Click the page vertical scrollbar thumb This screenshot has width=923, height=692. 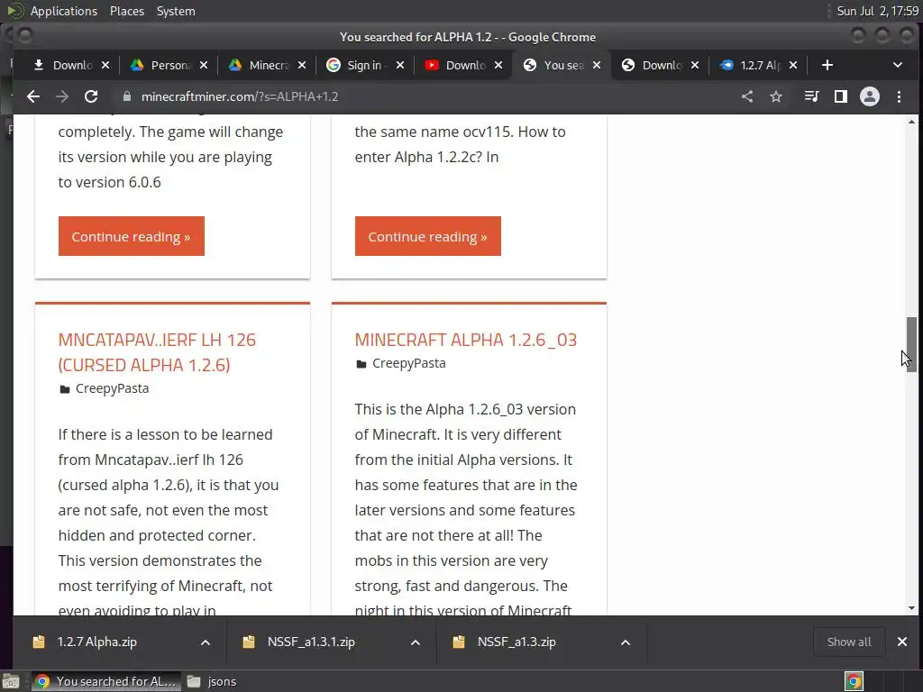pos(911,344)
